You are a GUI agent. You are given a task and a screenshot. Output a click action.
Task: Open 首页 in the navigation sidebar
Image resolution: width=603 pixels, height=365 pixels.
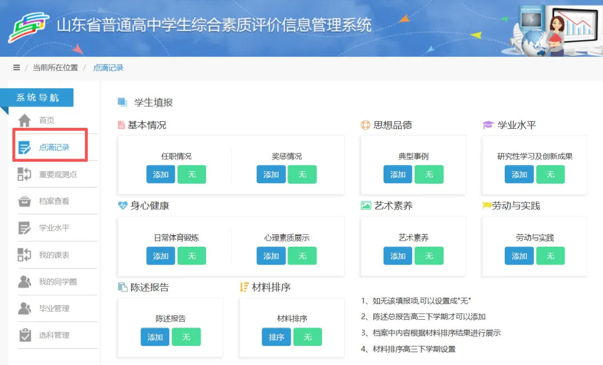46,120
